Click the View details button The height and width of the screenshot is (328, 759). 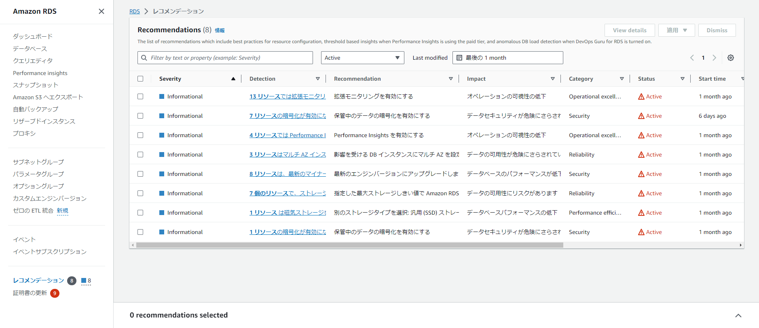[x=630, y=30]
